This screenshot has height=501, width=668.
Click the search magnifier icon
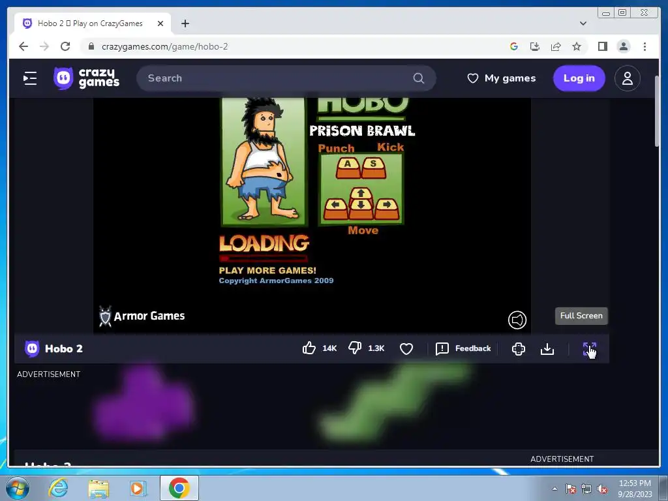(418, 78)
